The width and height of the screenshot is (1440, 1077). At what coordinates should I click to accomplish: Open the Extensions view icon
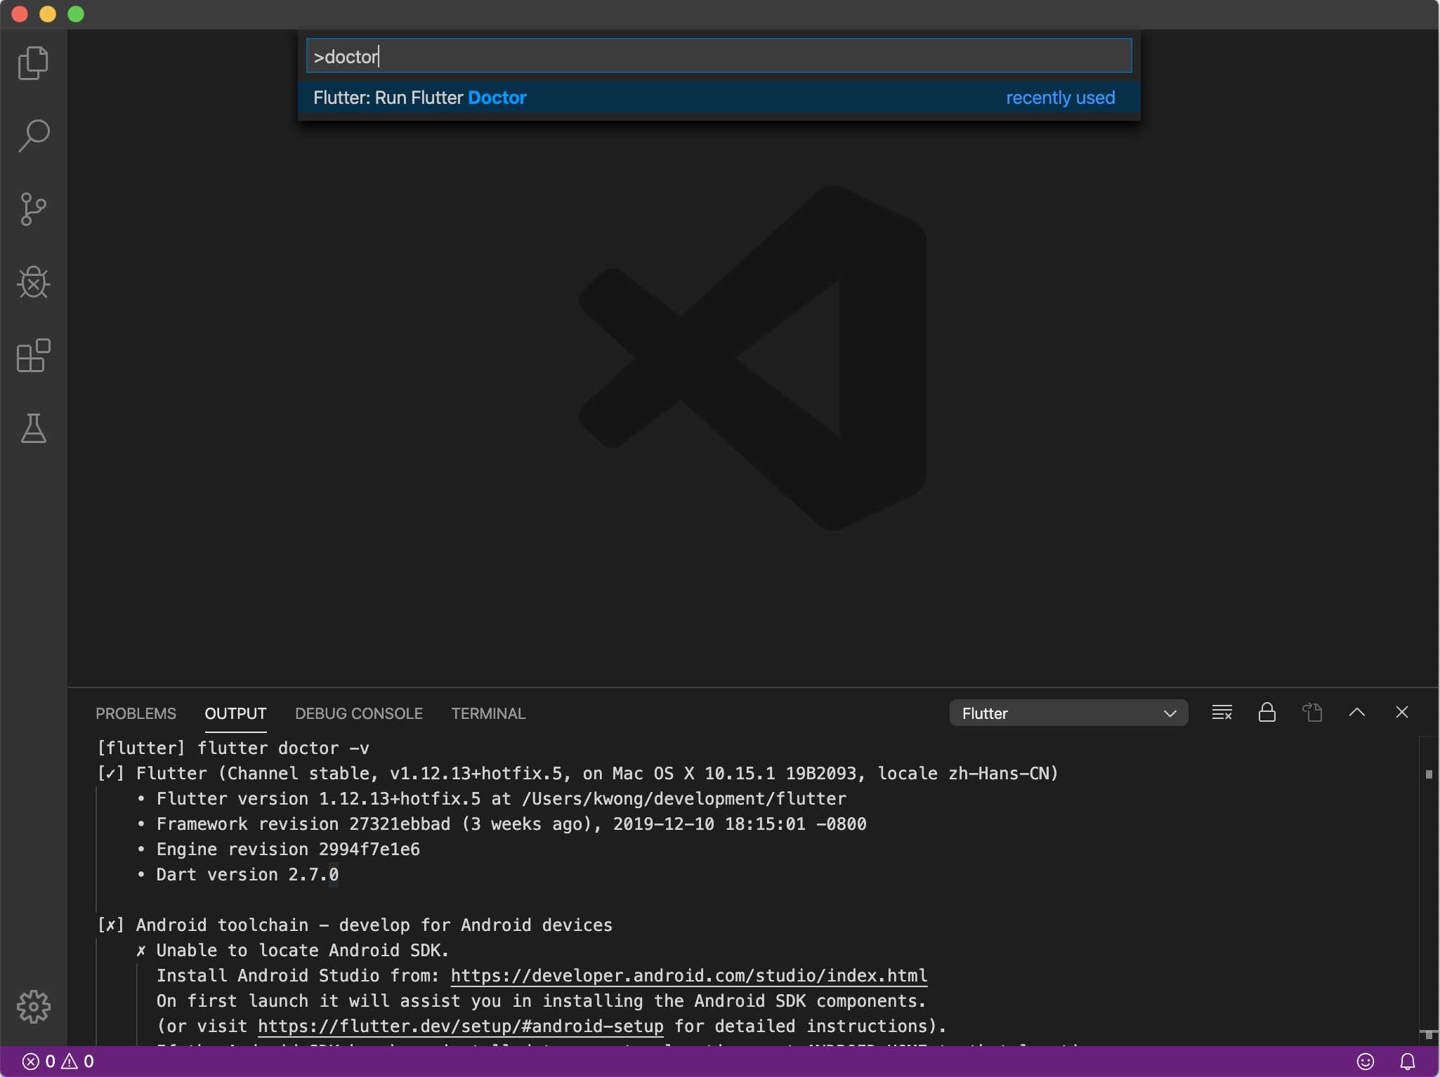click(33, 355)
